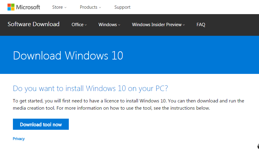Open the Support page link

tap(122, 7)
